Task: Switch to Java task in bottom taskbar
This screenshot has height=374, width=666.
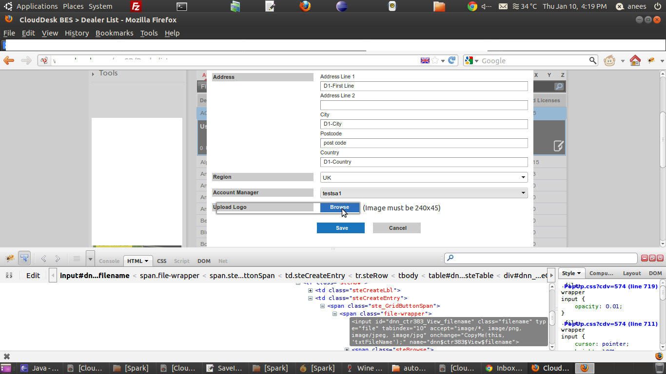Action: coord(39,368)
